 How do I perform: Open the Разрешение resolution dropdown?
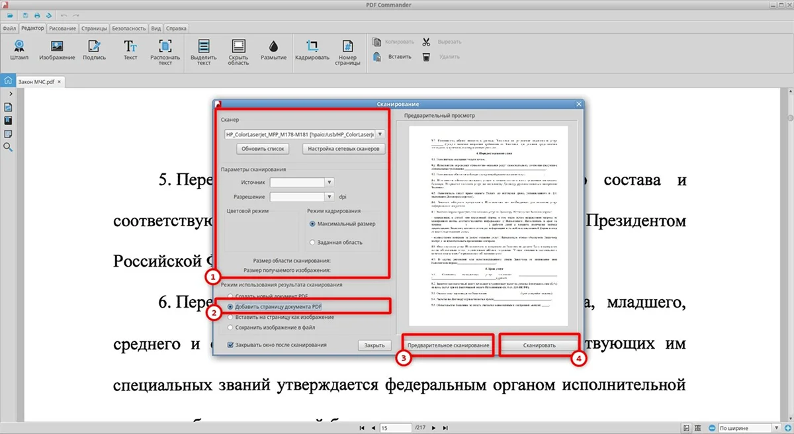tap(329, 196)
